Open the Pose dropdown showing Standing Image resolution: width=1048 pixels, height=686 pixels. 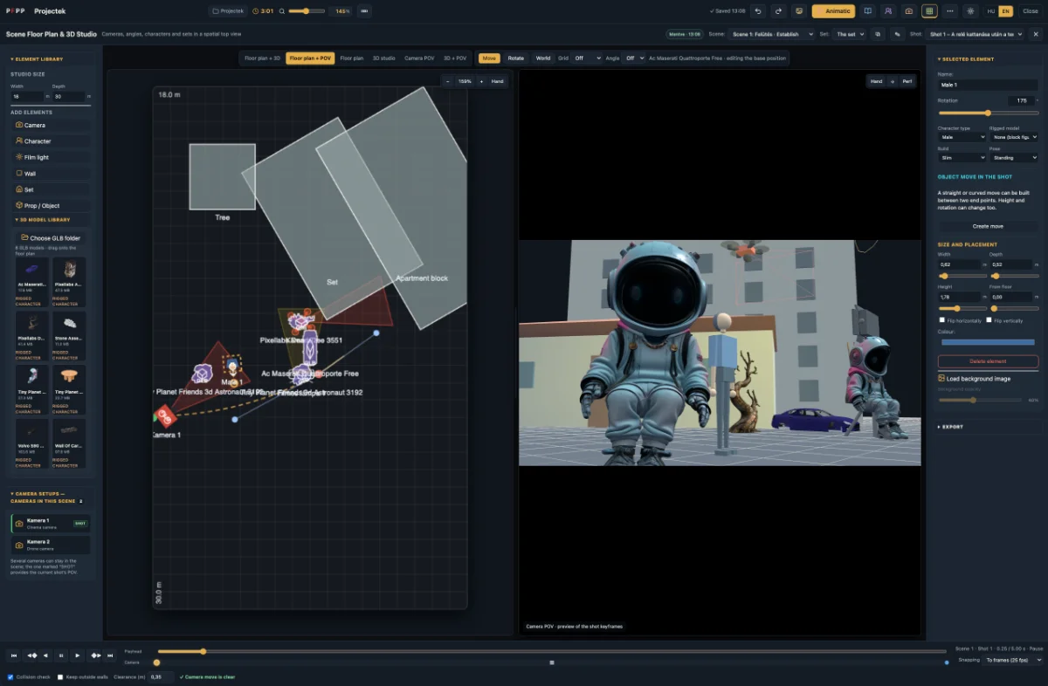(x=1014, y=158)
